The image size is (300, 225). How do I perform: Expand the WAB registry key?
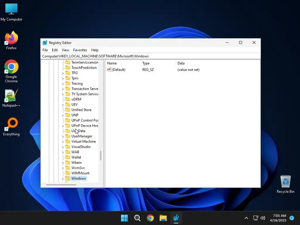tap(63, 152)
